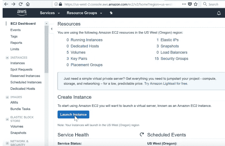Screen dimensions: 225x146
Task: Open AWS notifications bell
Action: click(219, 13)
